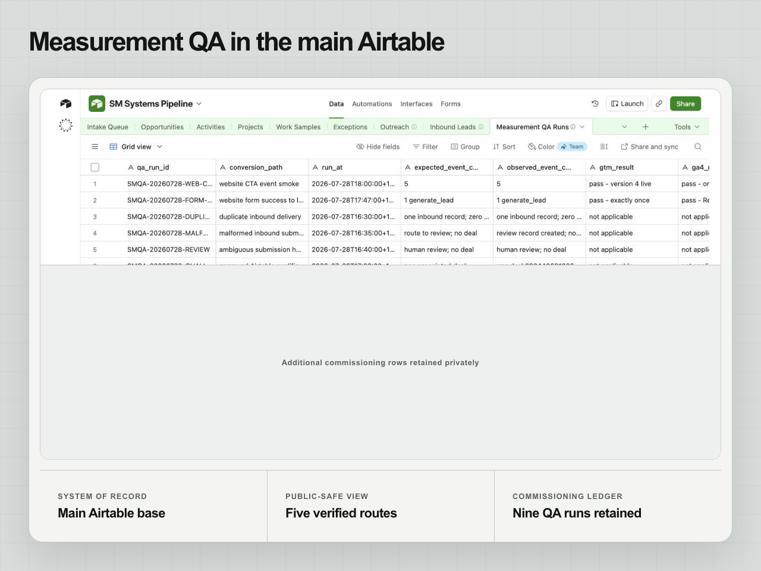Click the row height icon
The width and height of the screenshot is (761, 571).
pos(604,146)
